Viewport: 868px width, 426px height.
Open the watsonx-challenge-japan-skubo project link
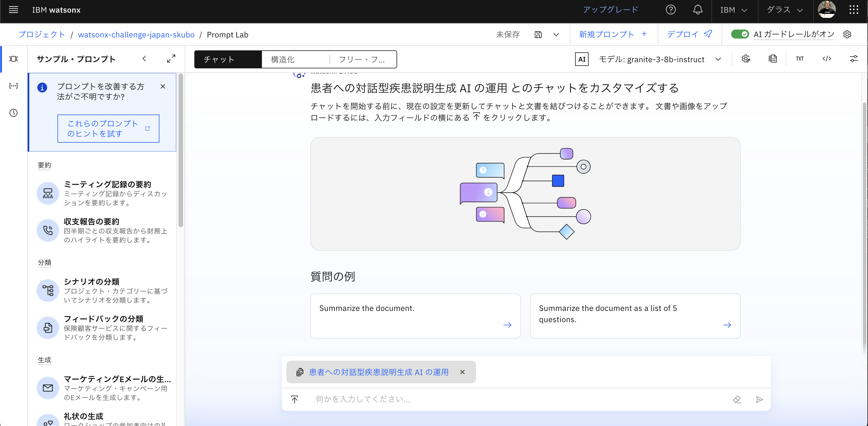pos(136,34)
